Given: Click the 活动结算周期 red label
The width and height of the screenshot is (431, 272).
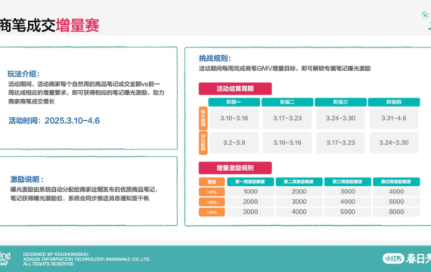Looking at the screenshot, I should point(235,88).
